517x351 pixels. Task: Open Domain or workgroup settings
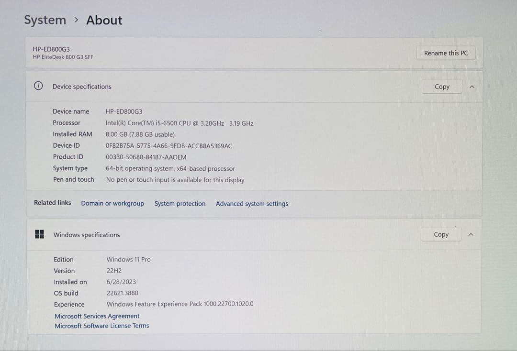(112, 203)
